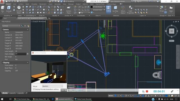Select the Layout1 tab

tap(12, 93)
